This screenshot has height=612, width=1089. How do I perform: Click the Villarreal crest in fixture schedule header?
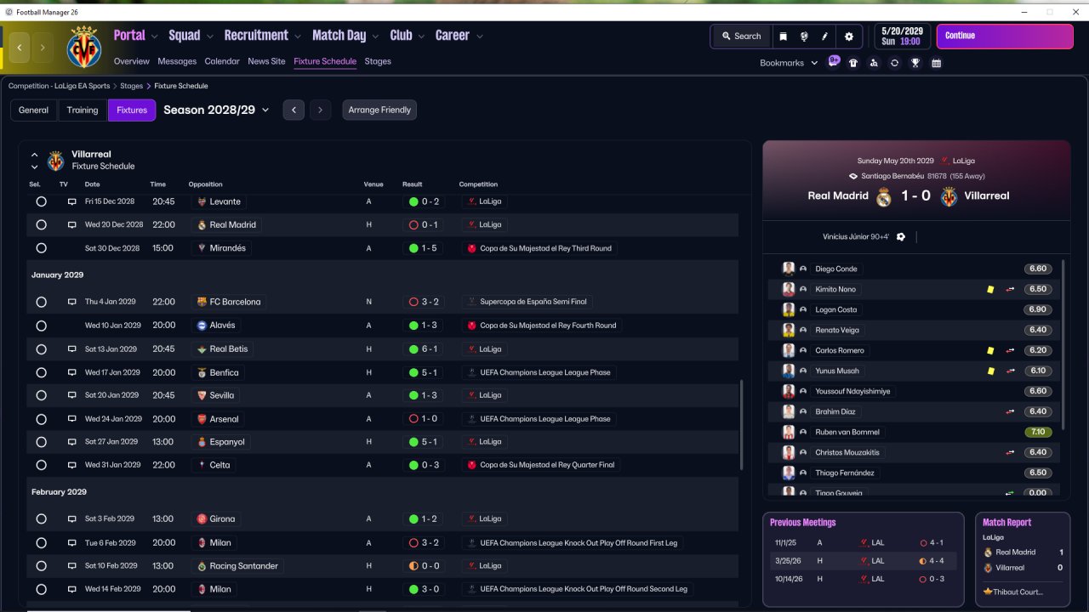click(x=55, y=161)
